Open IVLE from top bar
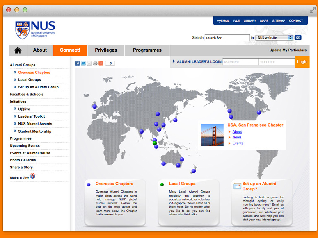 236,20
